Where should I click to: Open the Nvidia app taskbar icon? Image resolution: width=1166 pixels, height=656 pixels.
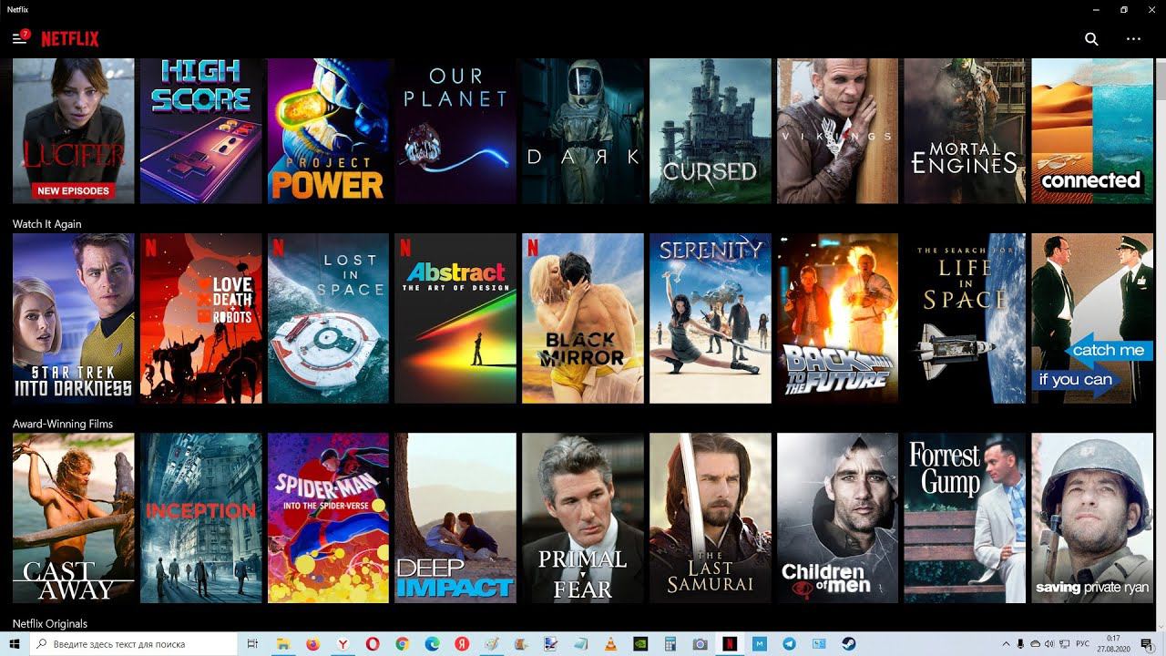coord(640,643)
